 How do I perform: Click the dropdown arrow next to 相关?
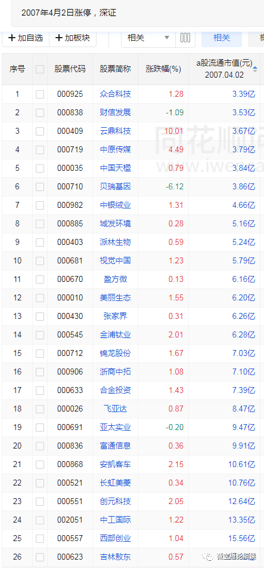(167, 38)
